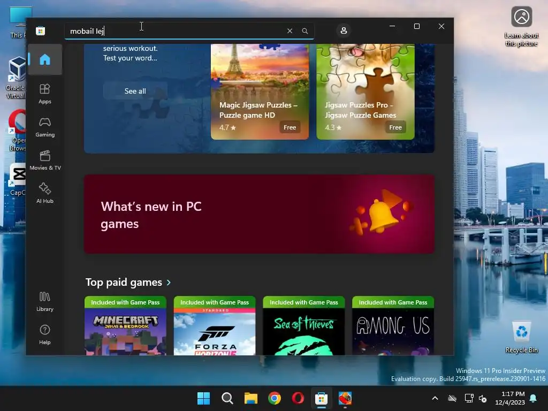Click the Learn about this picture desktop icon

click(x=521, y=27)
